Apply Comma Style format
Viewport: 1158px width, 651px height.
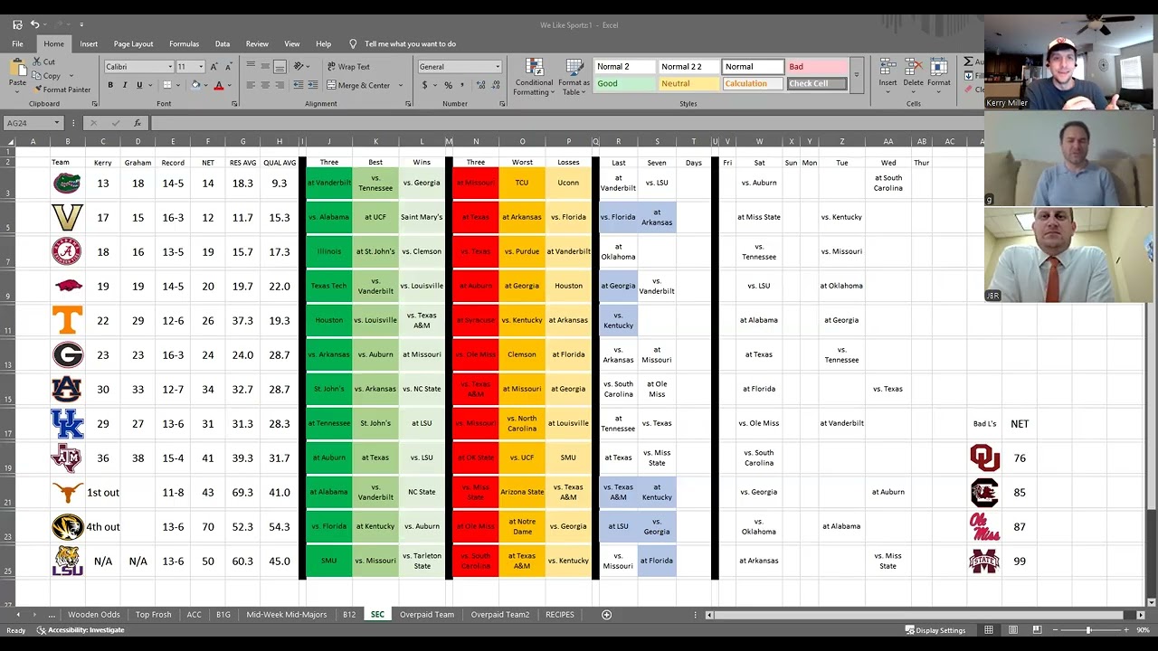461,85
